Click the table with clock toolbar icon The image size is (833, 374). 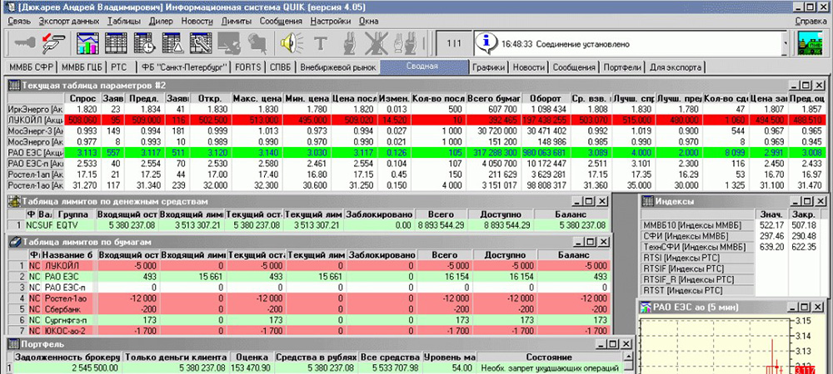click(144, 43)
